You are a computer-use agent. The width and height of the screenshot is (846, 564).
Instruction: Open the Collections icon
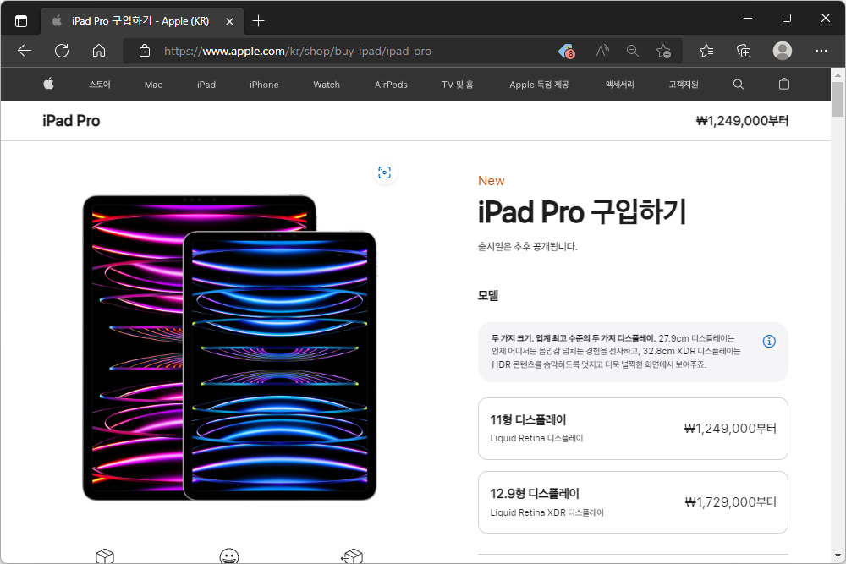[x=744, y=52]
